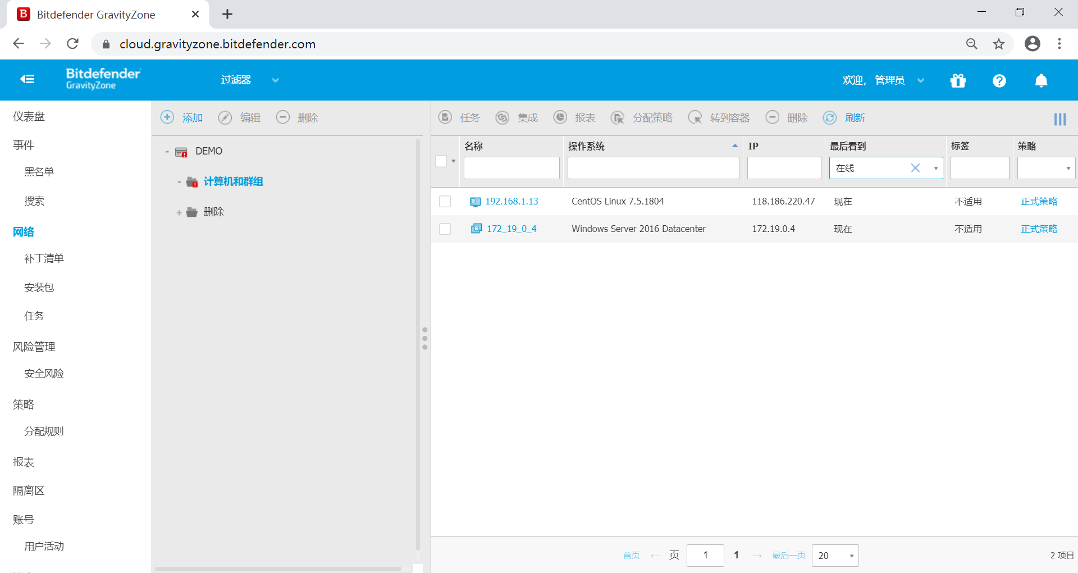Click the Chrome profile avatar icon
The height and width of the screenshot is (573, 1078).
pos(1033,44)
